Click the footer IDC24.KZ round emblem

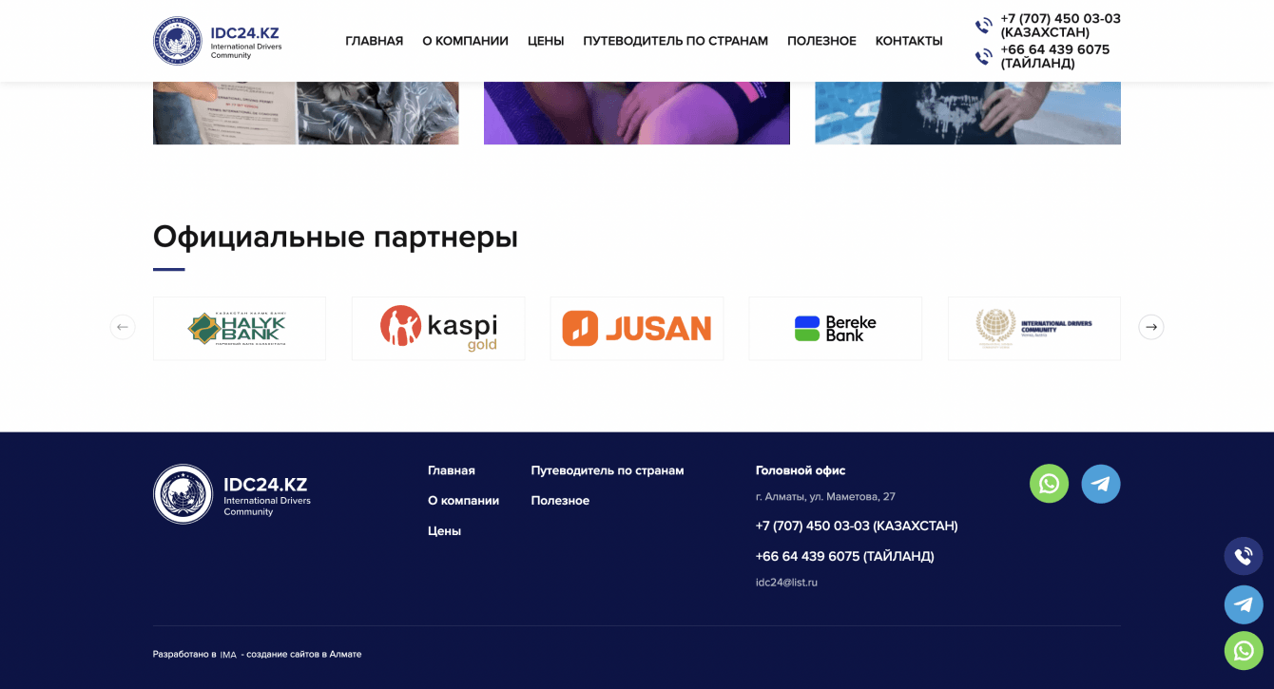(183, 494)
